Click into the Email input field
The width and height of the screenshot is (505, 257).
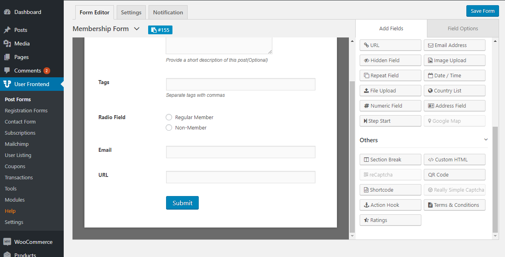coord(241,152)
